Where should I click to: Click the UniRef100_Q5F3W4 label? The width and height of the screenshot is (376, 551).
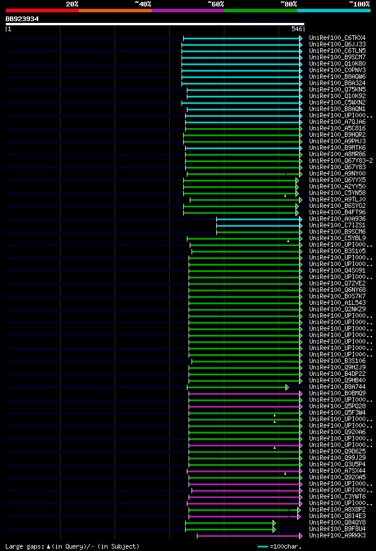point(337,412)
